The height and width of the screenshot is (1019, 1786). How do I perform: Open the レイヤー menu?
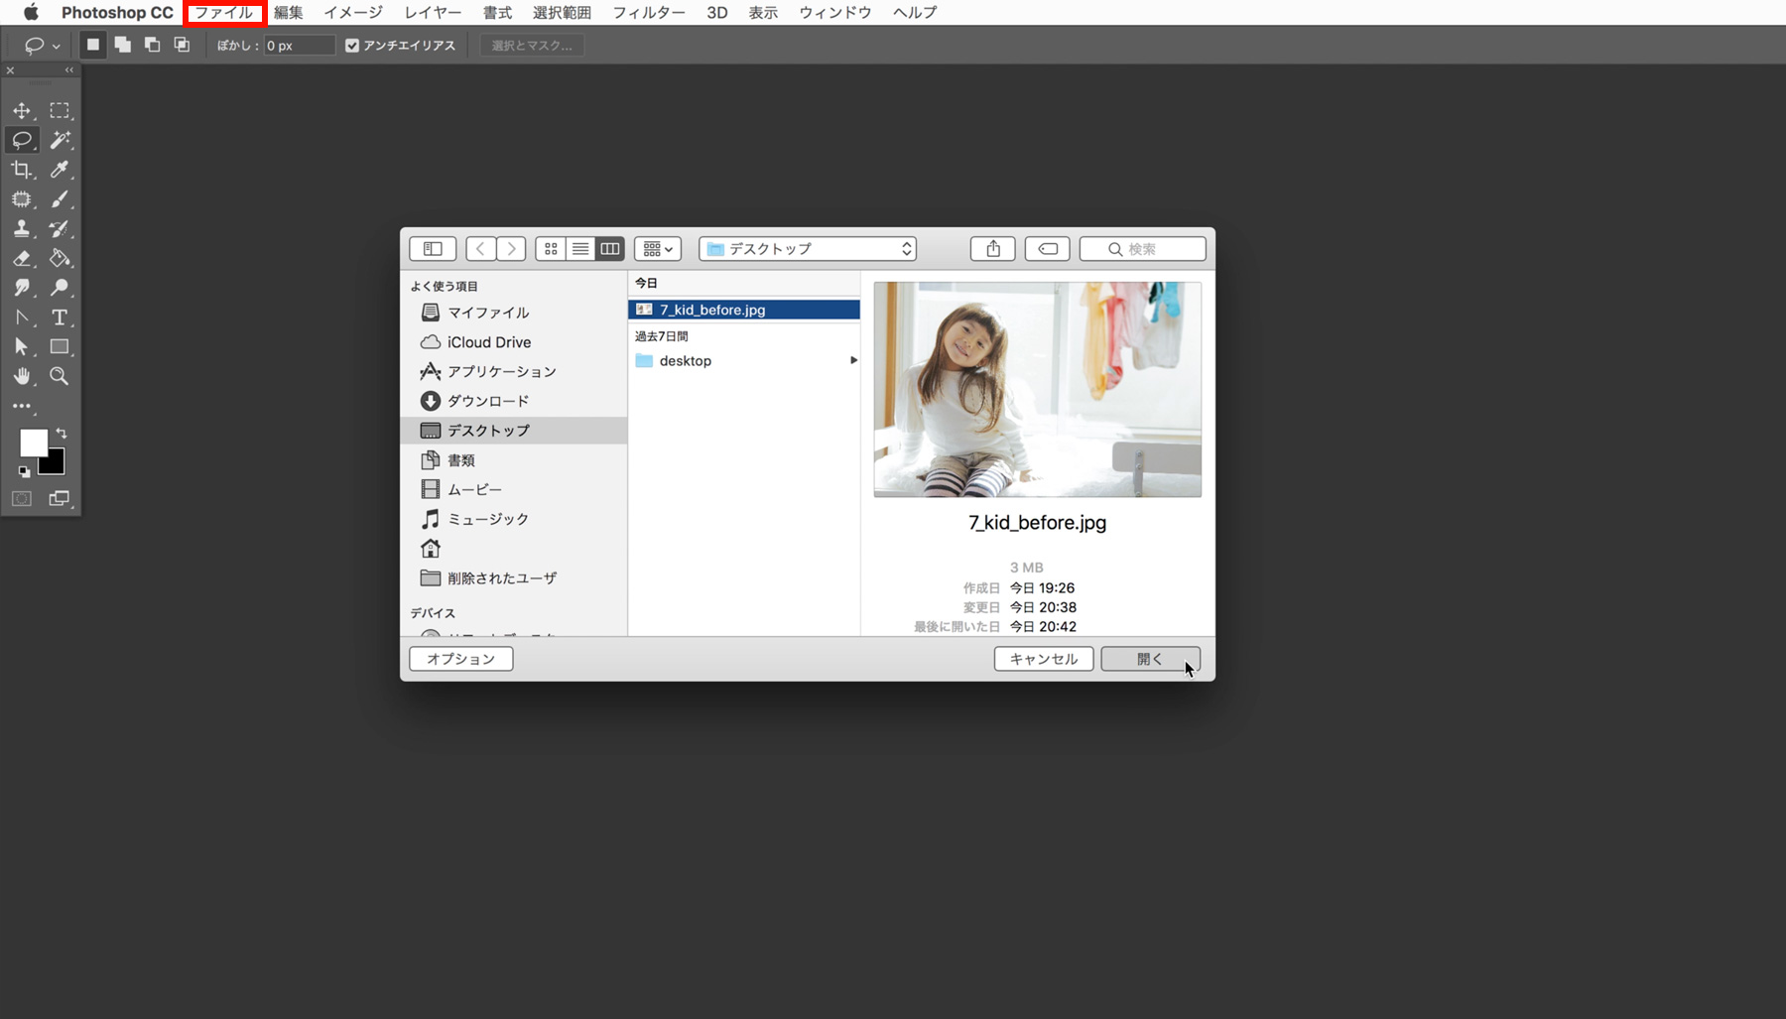[433, 12]
